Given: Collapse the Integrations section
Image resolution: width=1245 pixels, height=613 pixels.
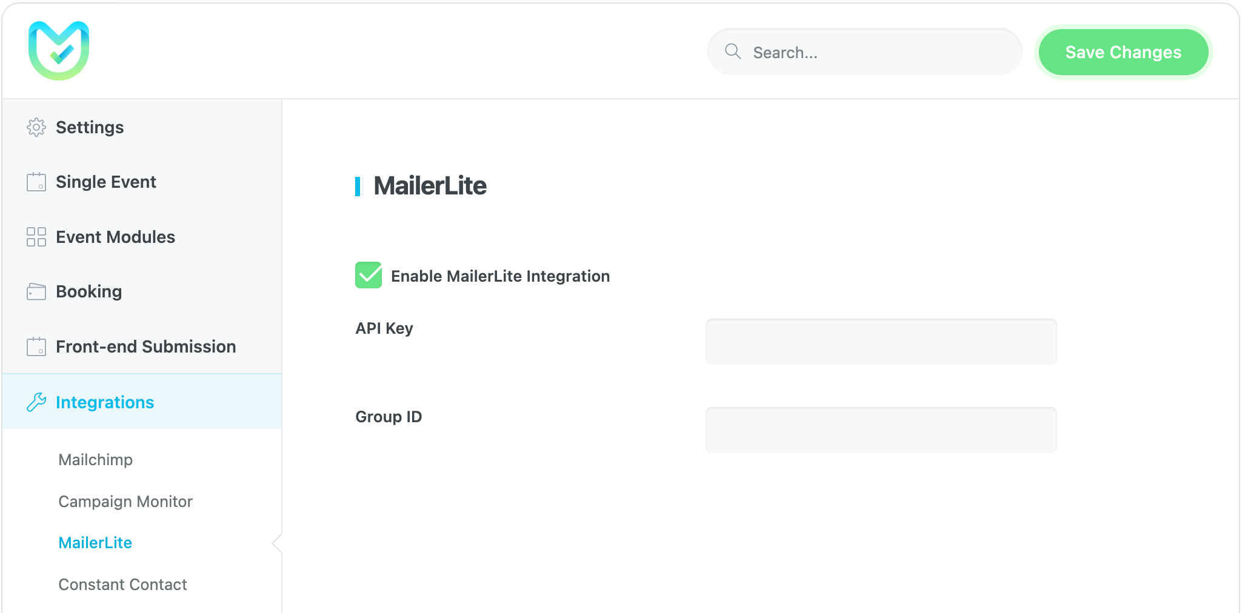Looking at the screenshot, I should pos(105,402).
